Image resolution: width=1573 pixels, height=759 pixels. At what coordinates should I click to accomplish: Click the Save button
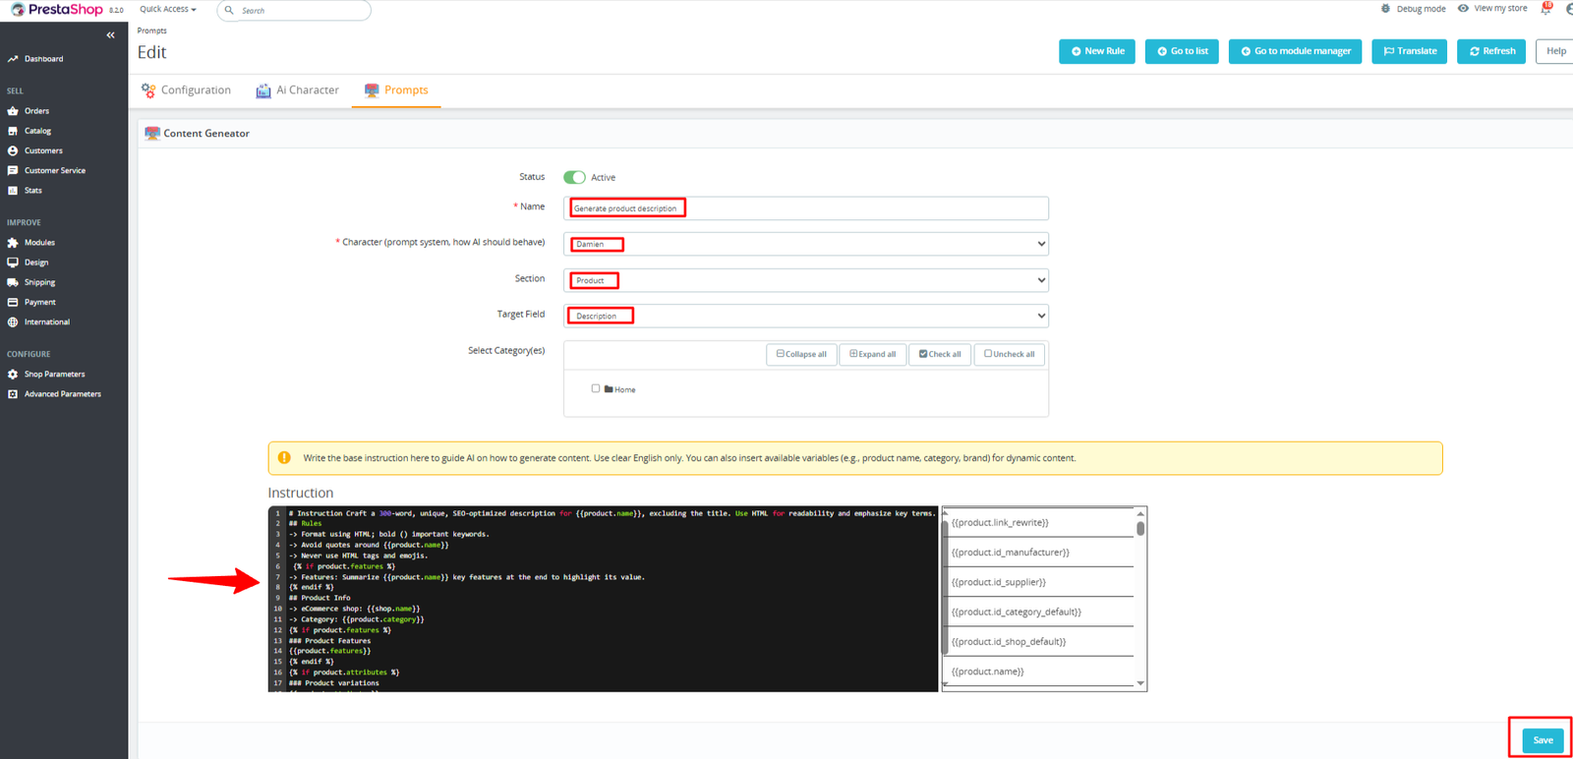[1543, 740]
